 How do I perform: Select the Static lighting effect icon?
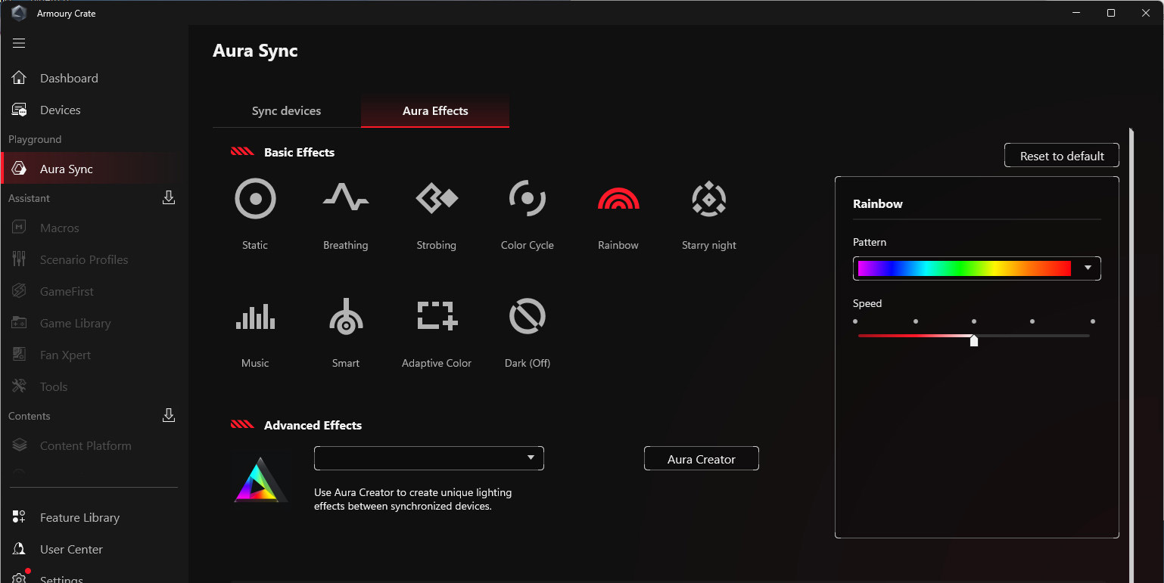255,200
